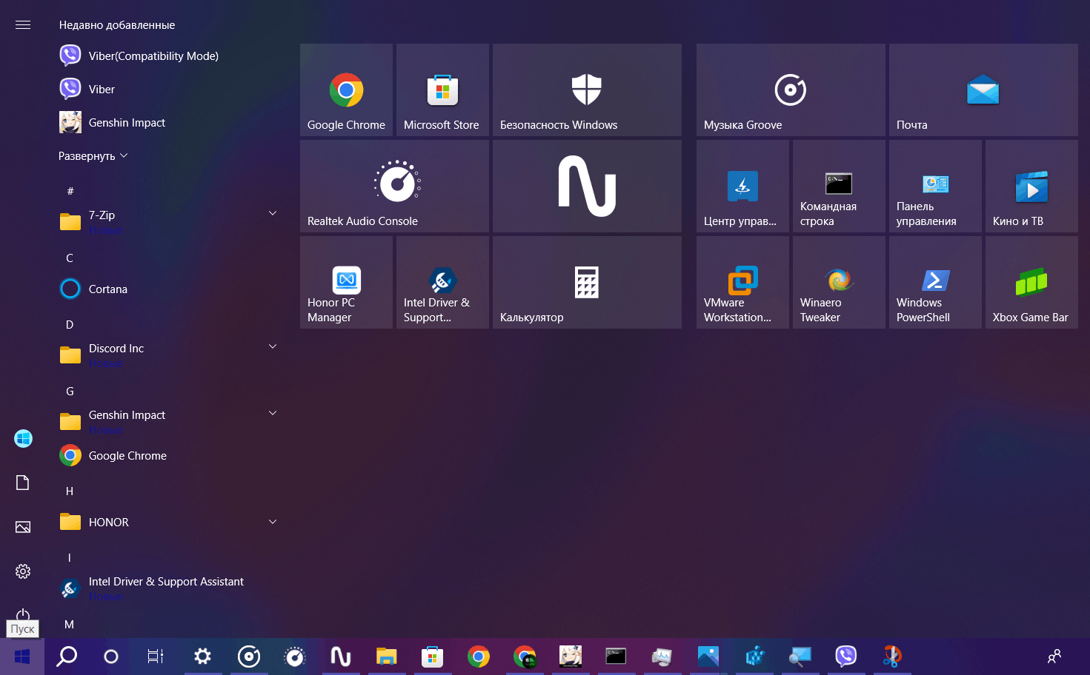Open Groove Music on the taskbar
The height and width of the screenshot is (675, 1090).
(248, 656)
